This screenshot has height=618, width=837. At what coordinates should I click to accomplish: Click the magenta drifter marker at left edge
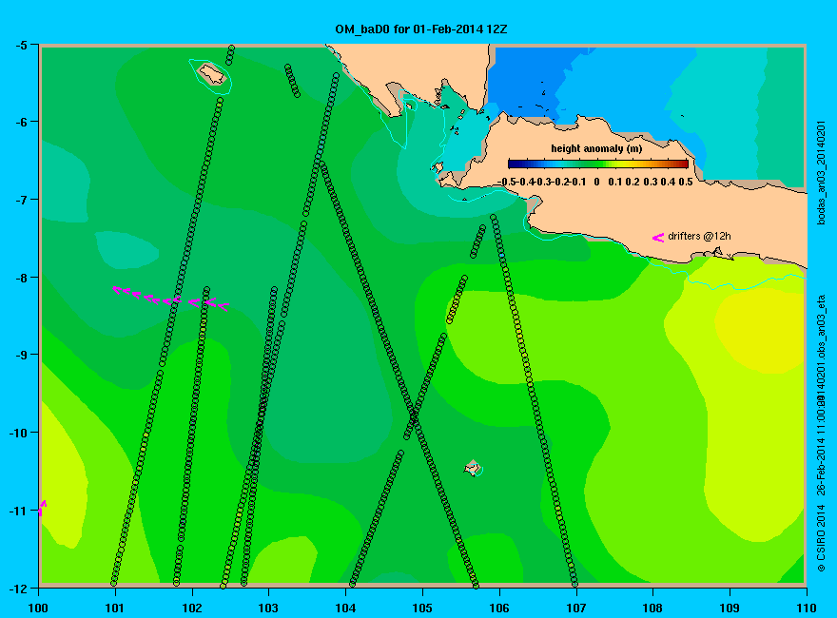click(x=42, y=508)
